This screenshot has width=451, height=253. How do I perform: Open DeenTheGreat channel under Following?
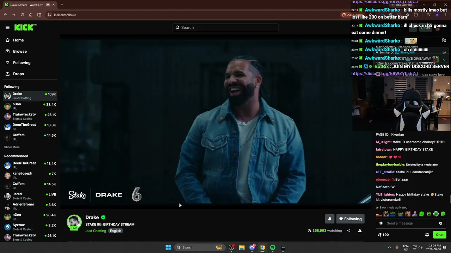(x=30, y=126)
